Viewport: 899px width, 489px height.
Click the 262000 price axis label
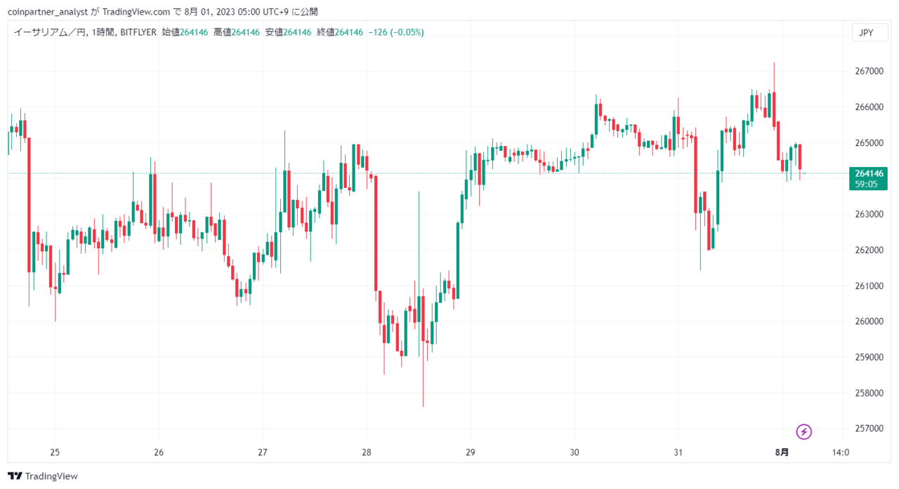[870, 250]
